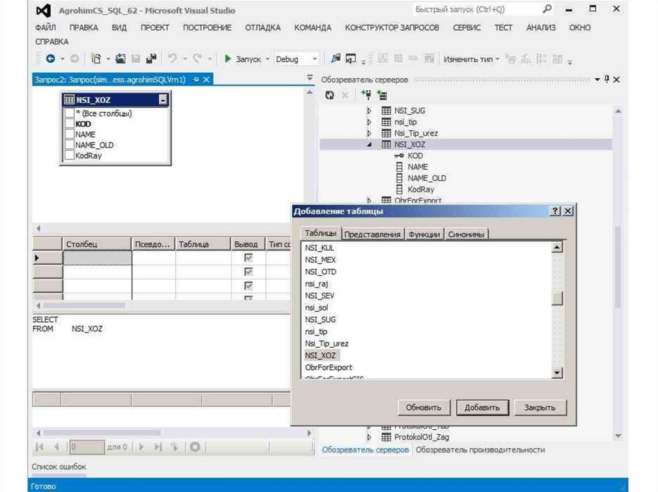Click the Save All toolbar icon
This screenshot has width=658, height=492.
(x=151, y=59)
